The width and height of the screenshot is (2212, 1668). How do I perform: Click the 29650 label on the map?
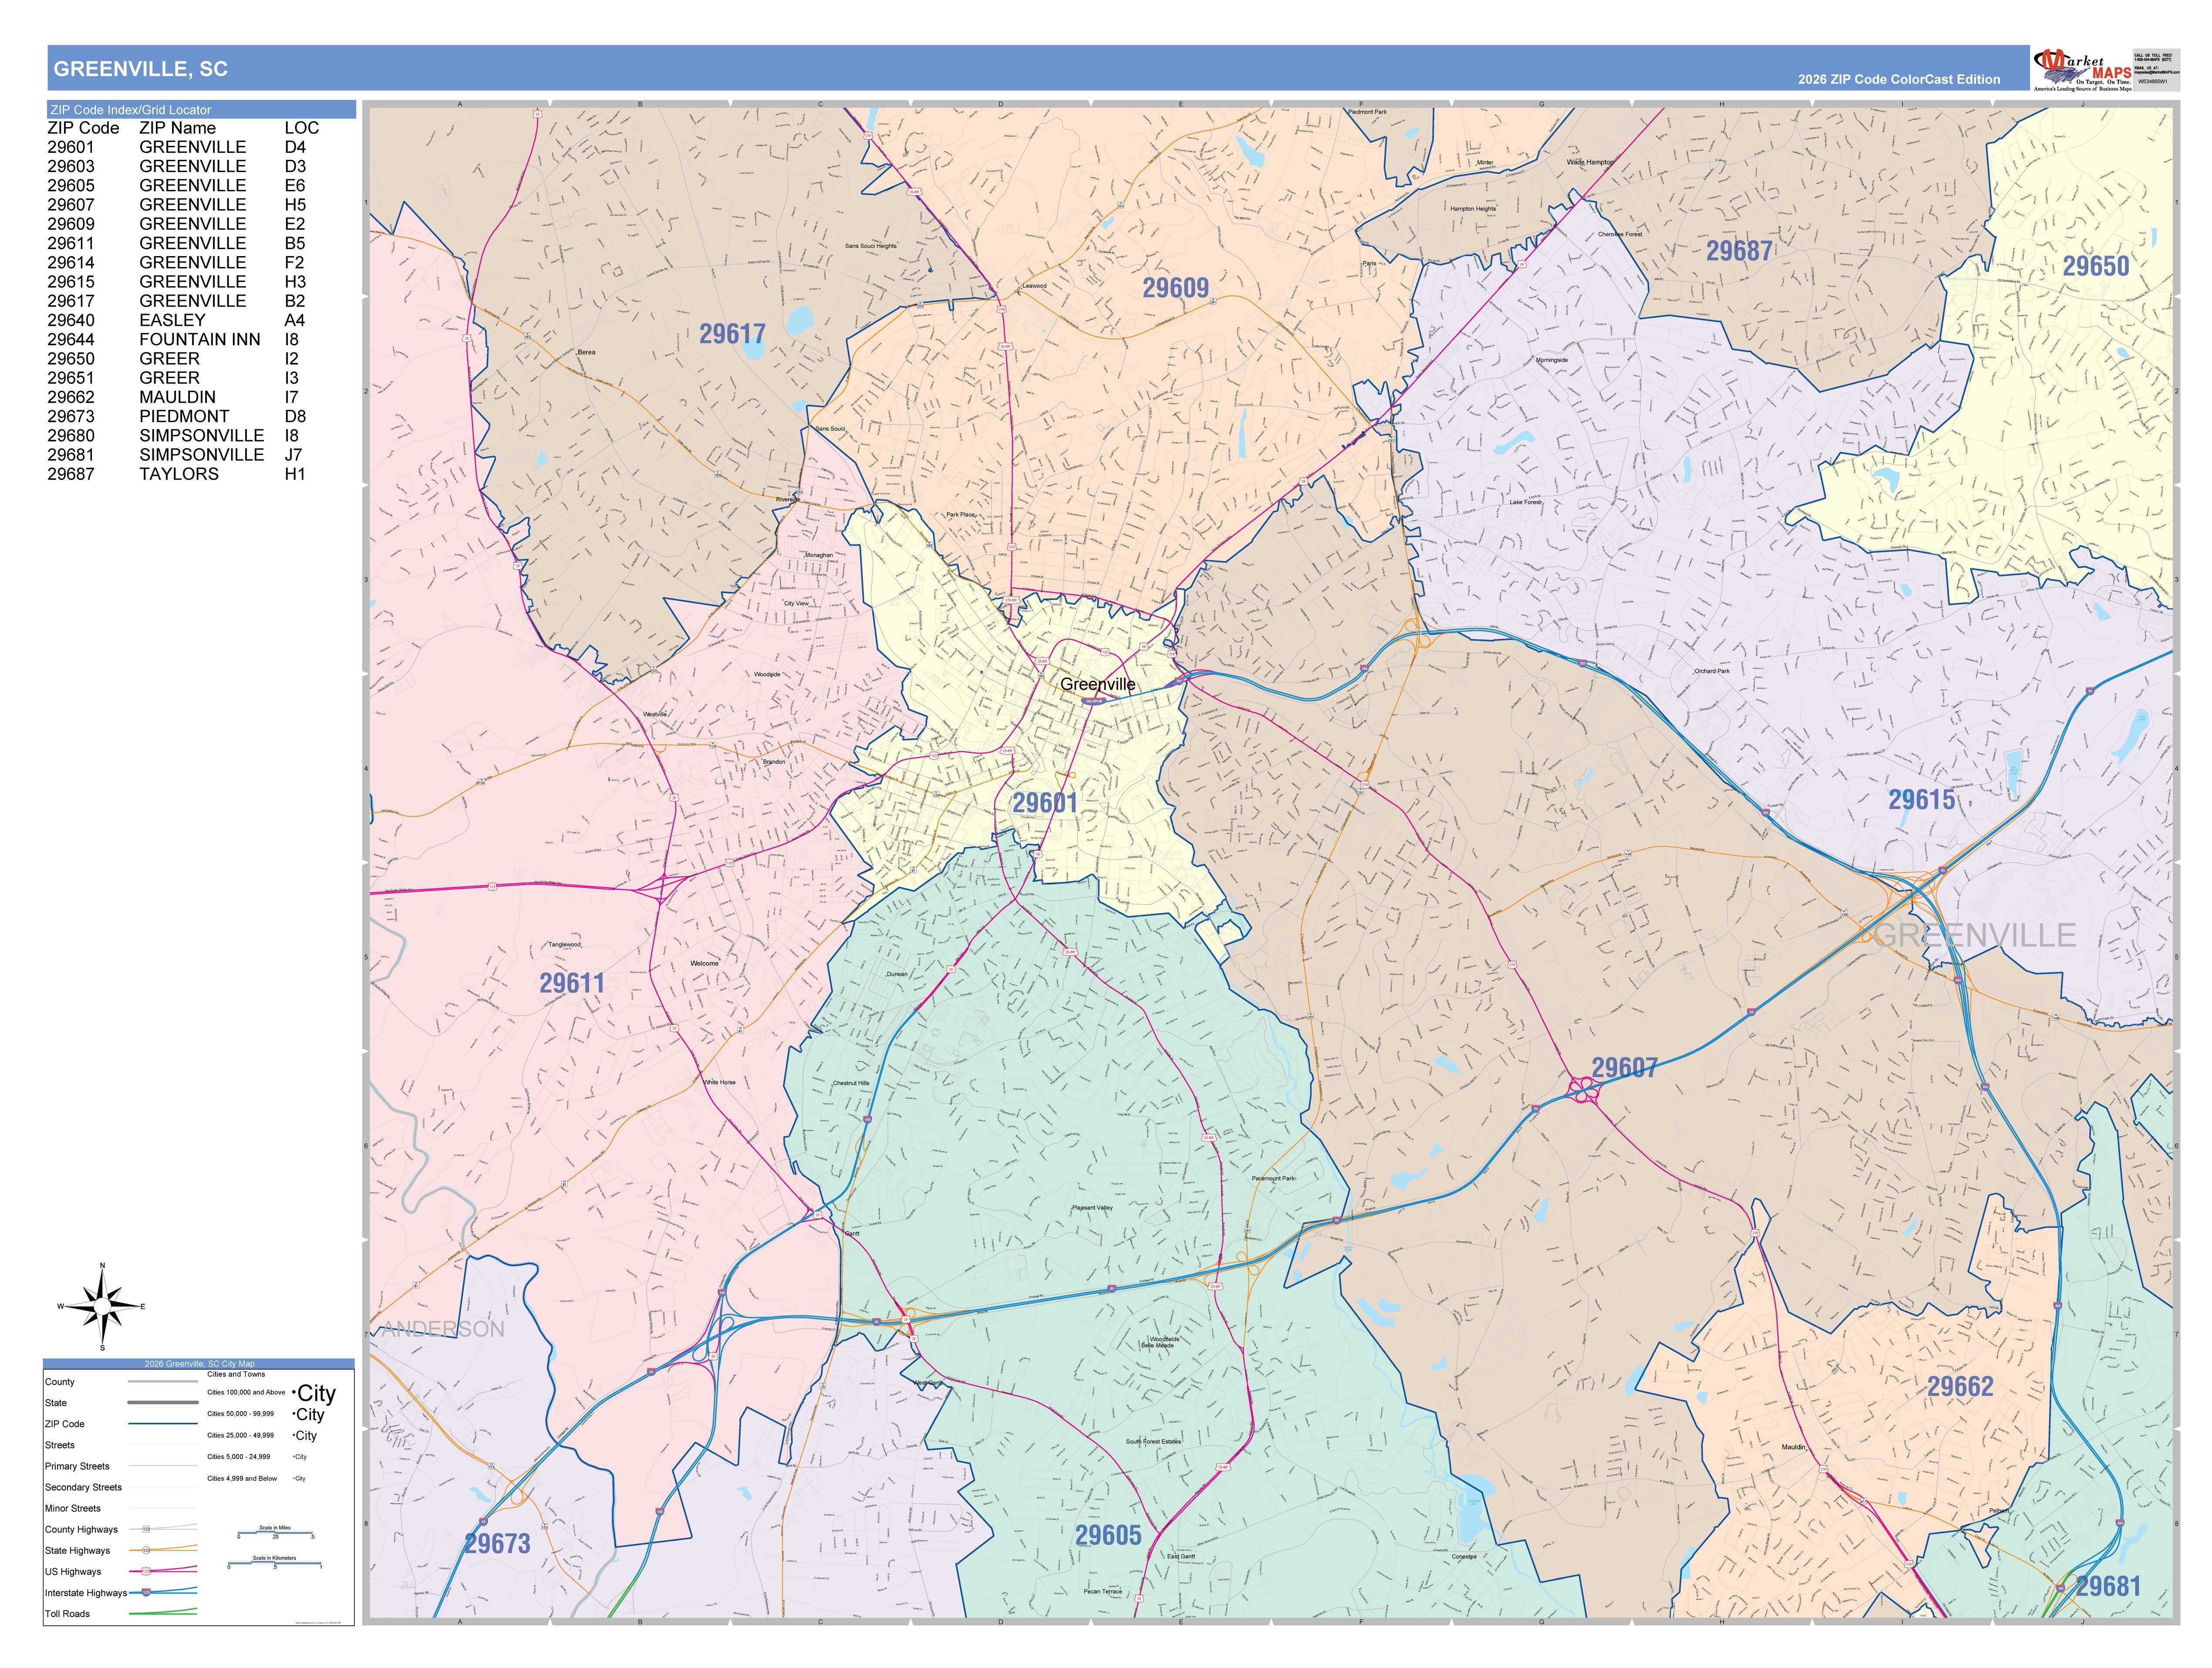pos(2096,266)
